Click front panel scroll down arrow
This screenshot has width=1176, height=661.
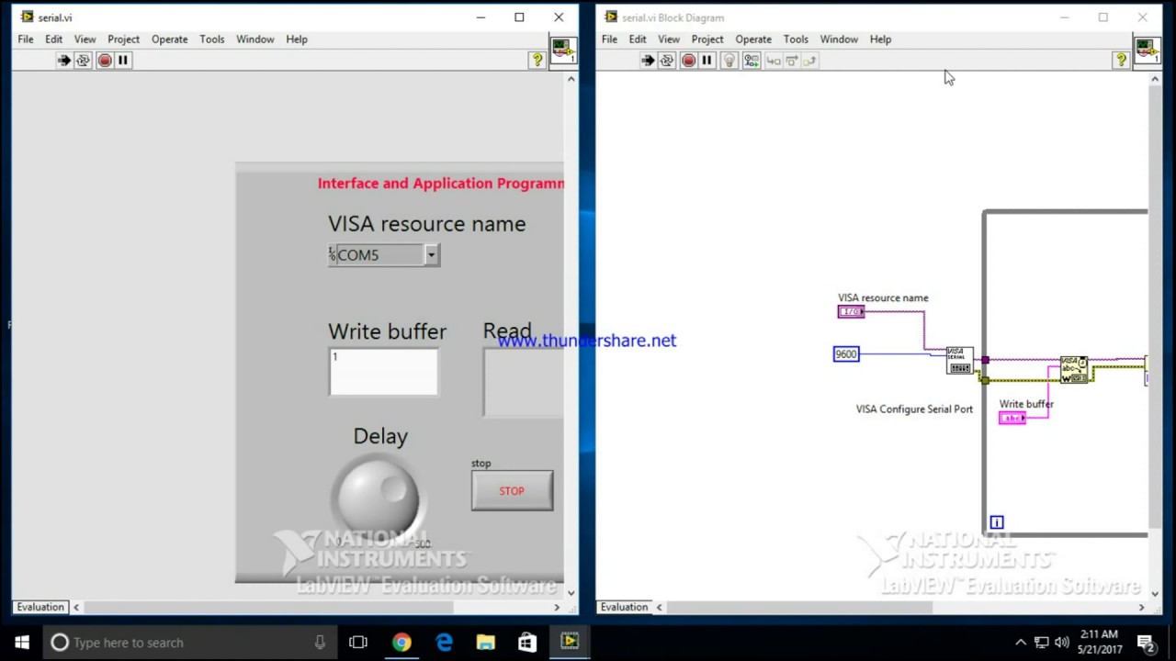[x=571, y=593]
